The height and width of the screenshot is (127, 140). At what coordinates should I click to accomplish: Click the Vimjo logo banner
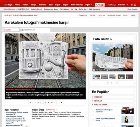click(100, 5)
